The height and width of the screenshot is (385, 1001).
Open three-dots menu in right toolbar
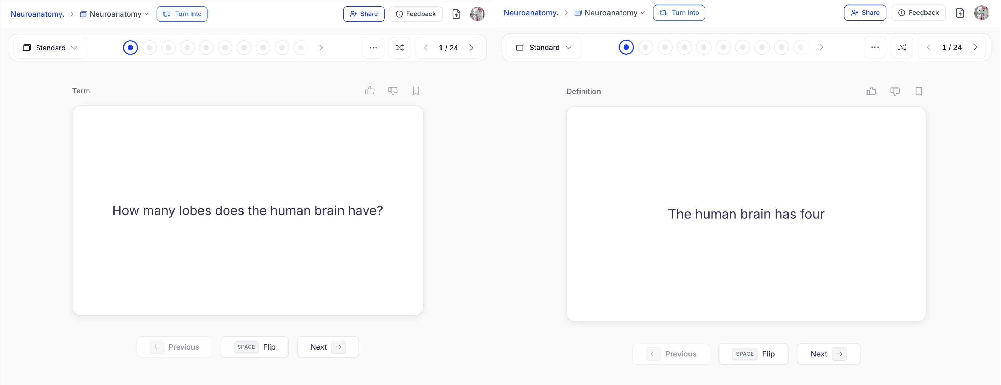(875, 47)
